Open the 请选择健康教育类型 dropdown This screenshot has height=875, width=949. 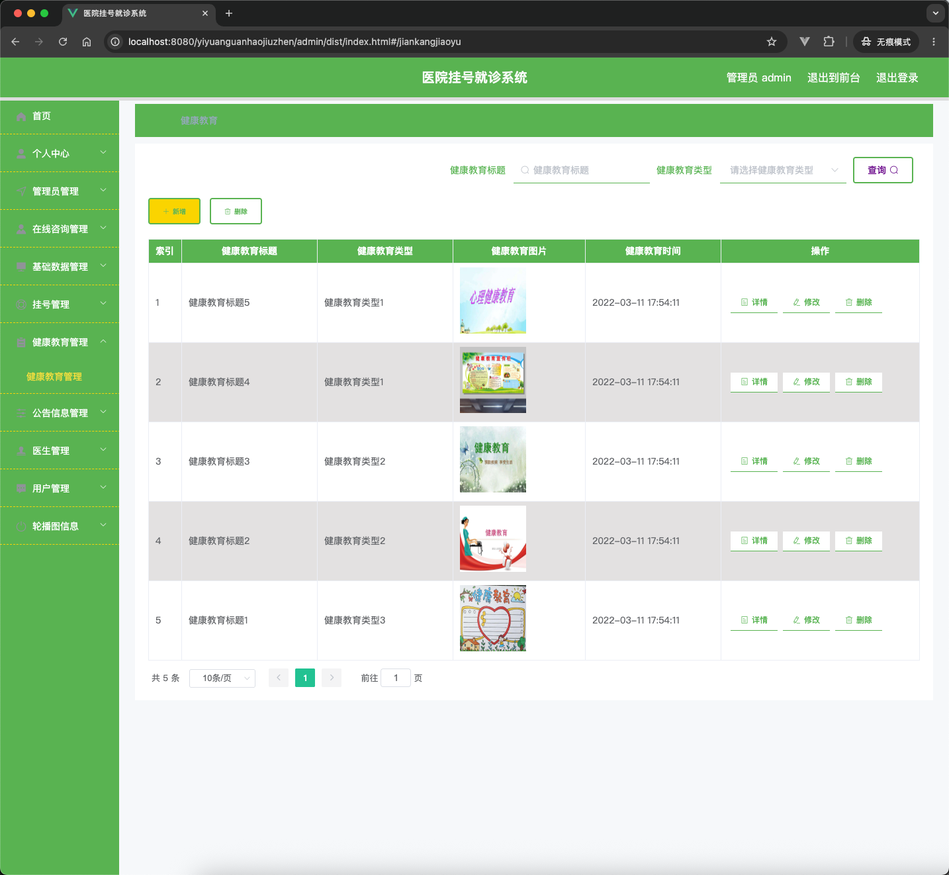783,170
